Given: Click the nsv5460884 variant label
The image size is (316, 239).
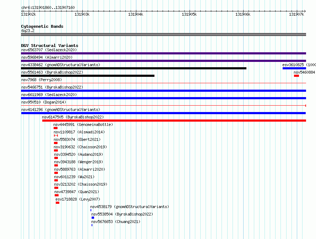Looking at the screenshot, I should pos(304,72).
